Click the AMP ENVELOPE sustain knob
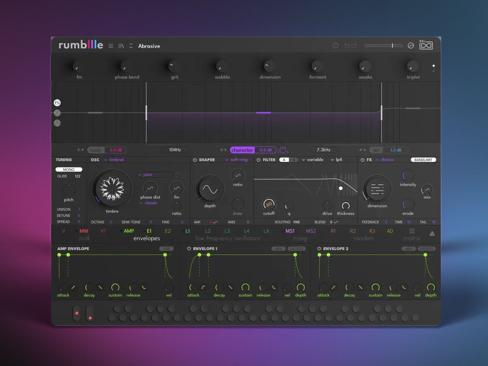Screen dimensions: 488x366 [x=115, y=287]
